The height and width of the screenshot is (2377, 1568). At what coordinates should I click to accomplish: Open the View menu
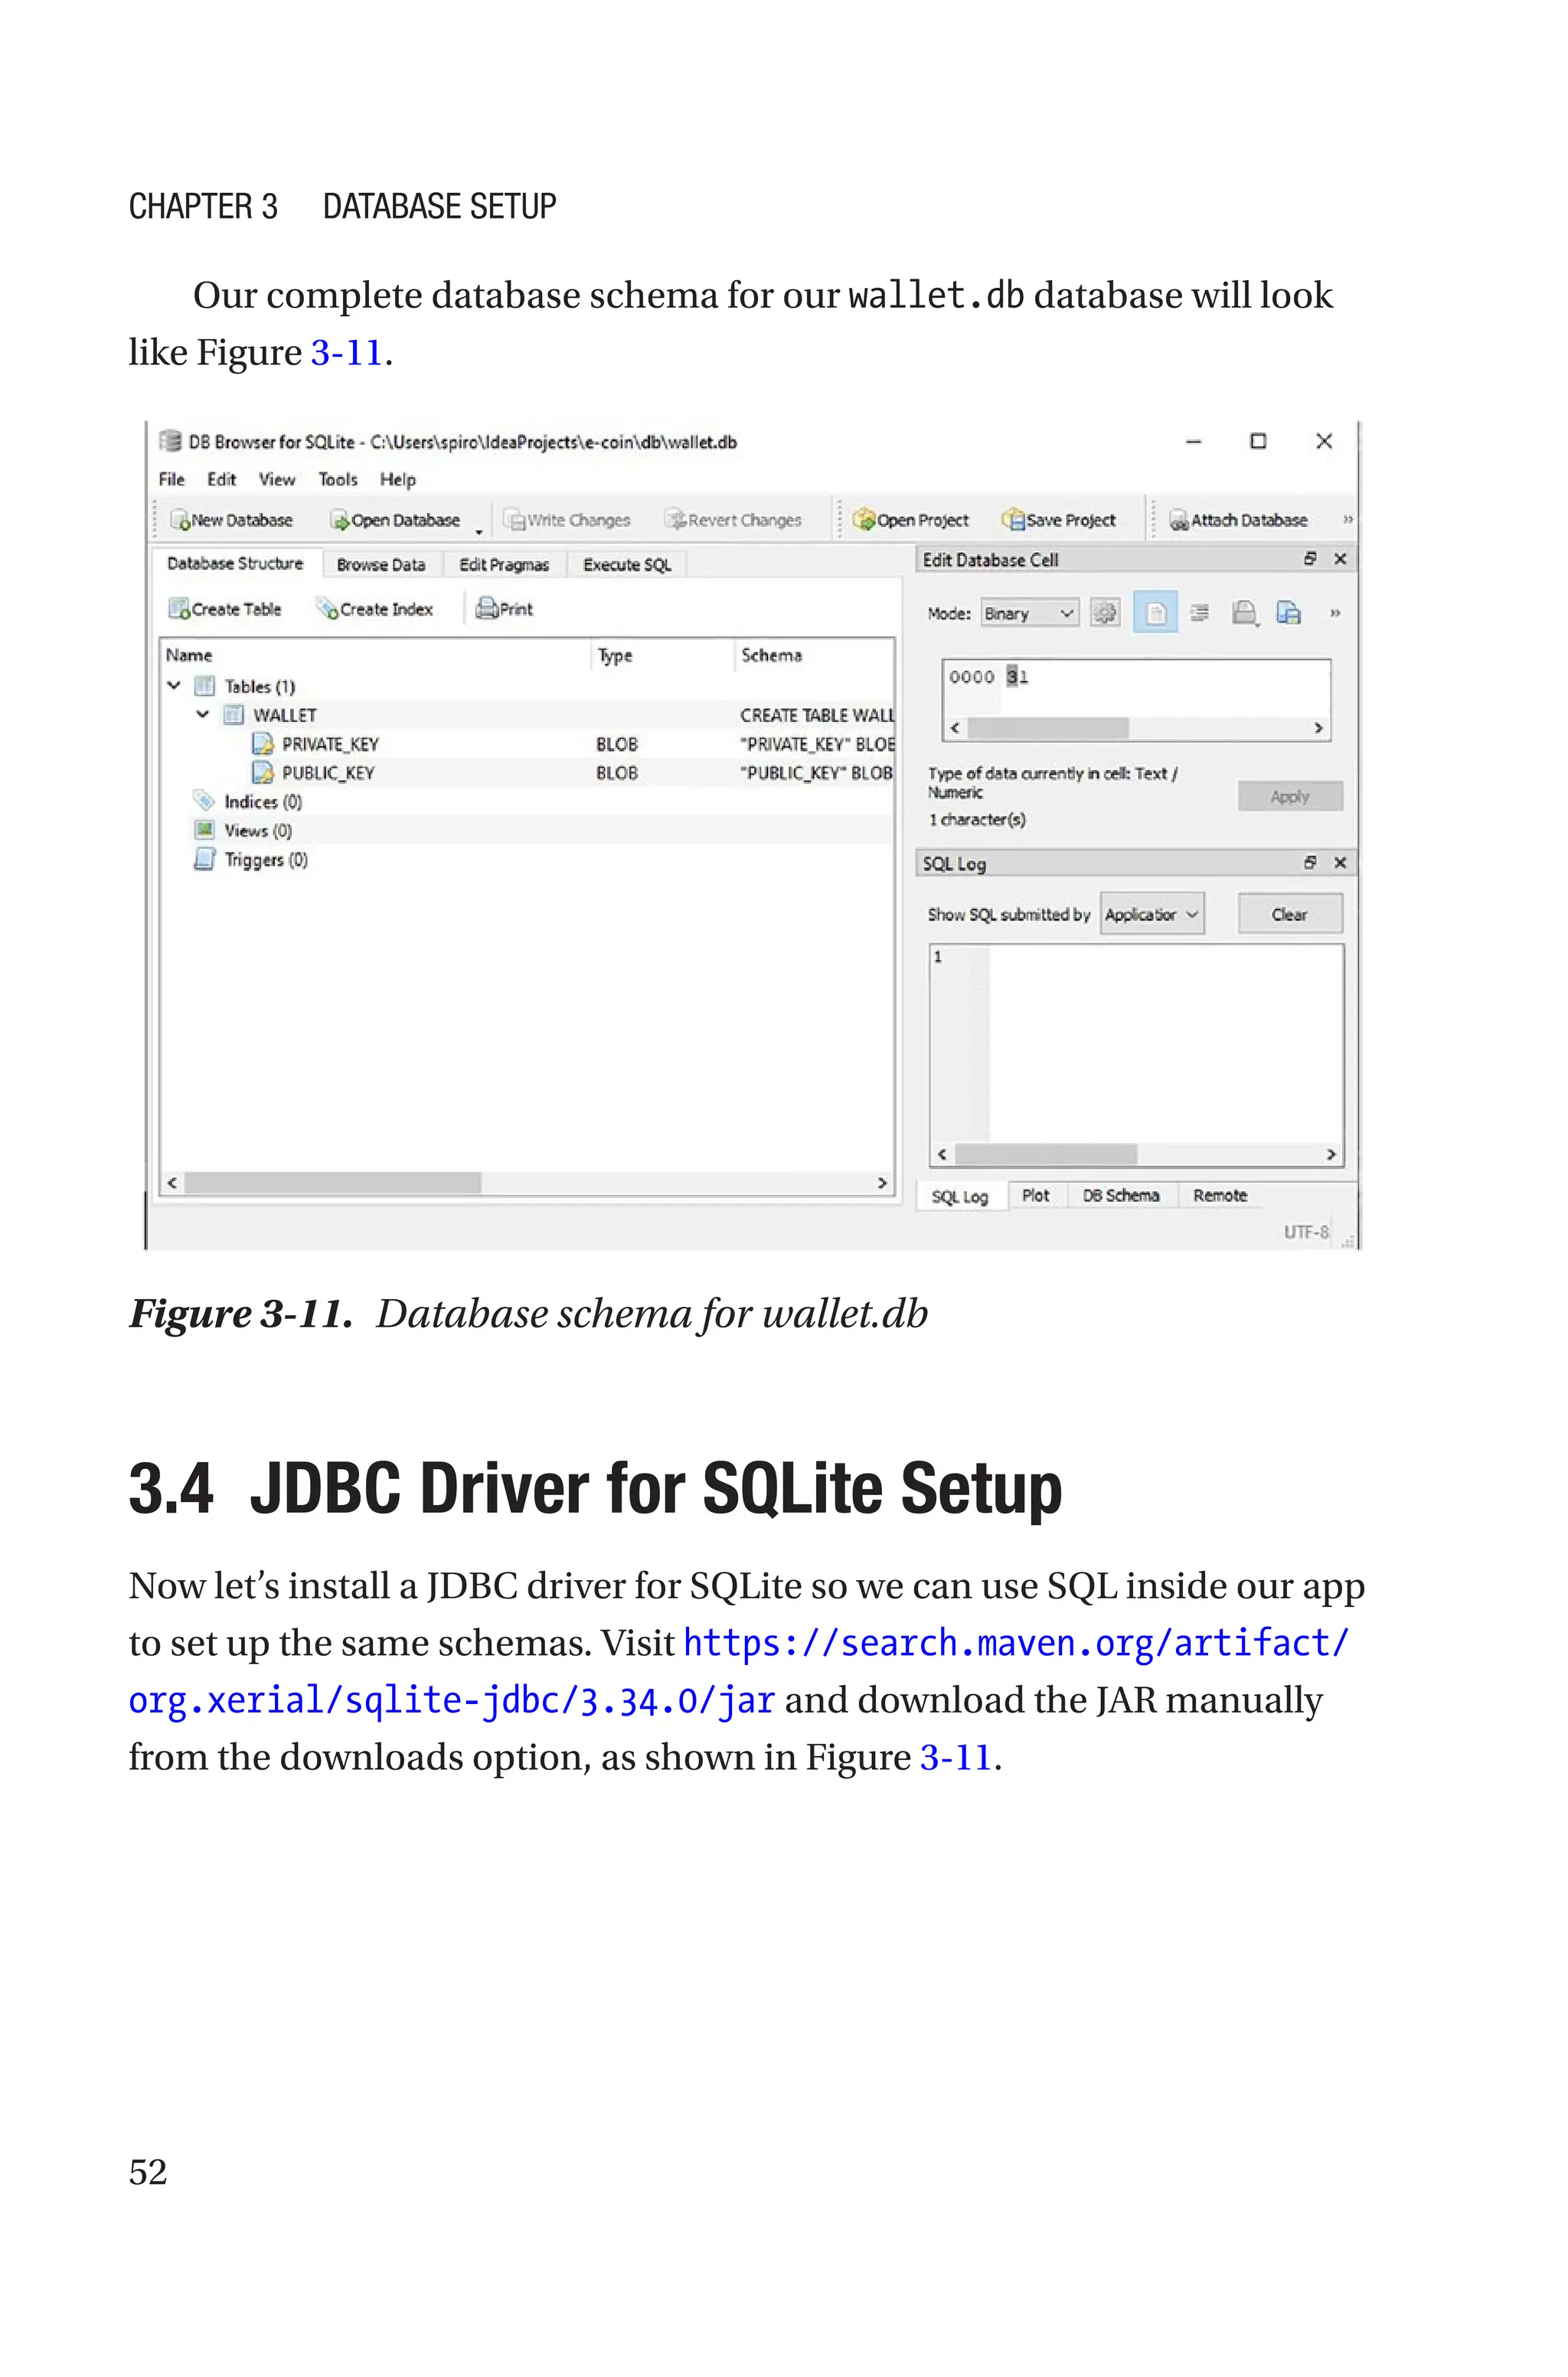click(x=277, y=478)
